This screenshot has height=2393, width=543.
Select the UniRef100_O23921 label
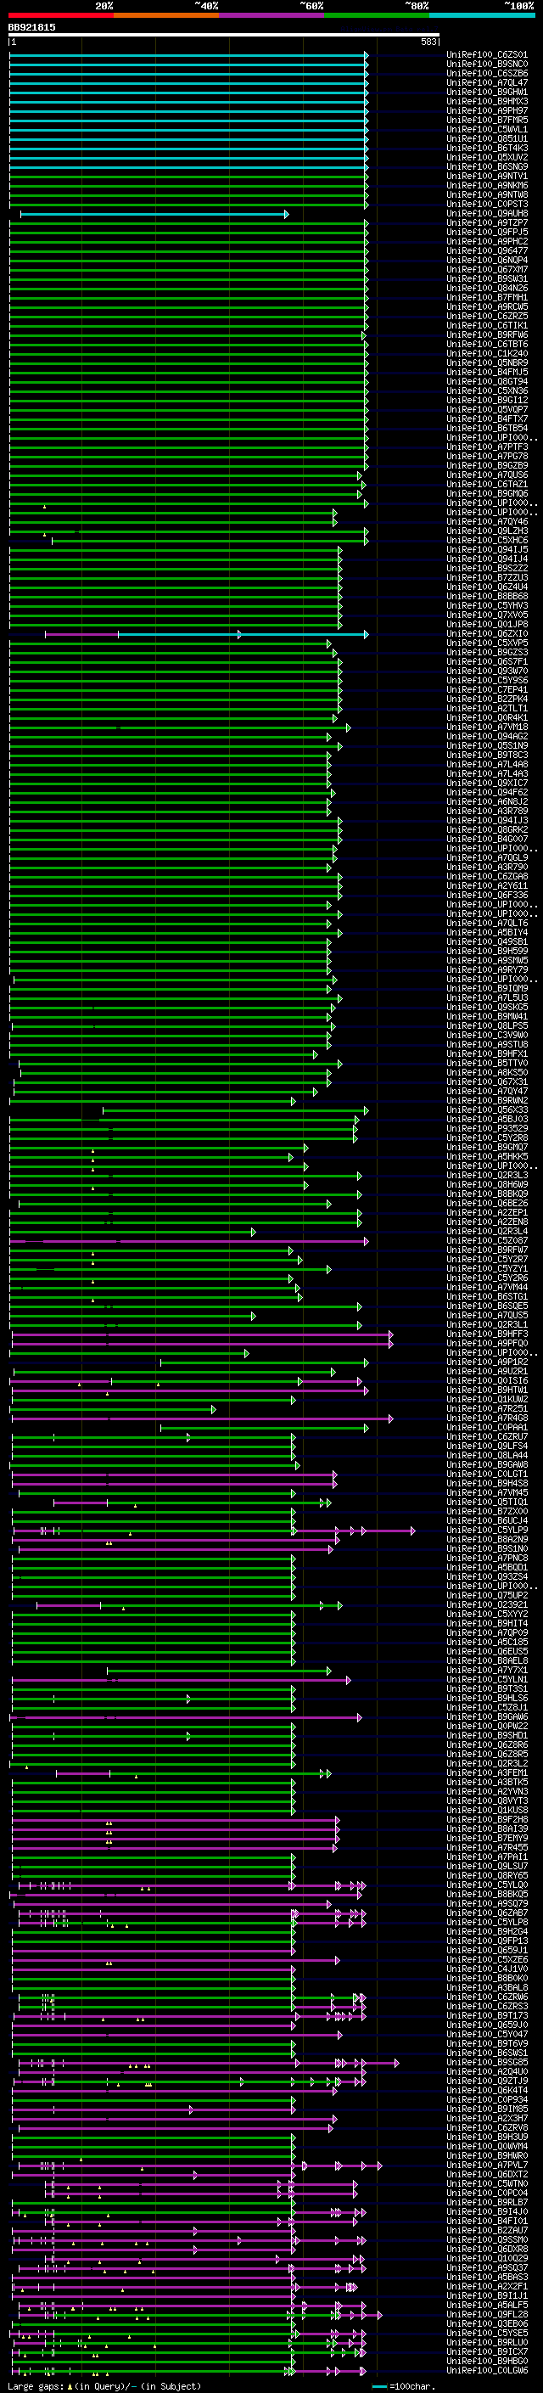(x=487, y=1605)
